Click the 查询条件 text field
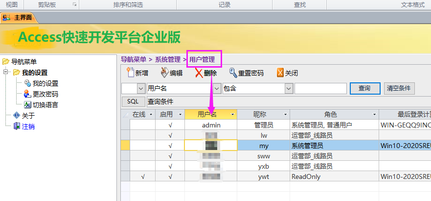The image size is (431, 201). 289,101
